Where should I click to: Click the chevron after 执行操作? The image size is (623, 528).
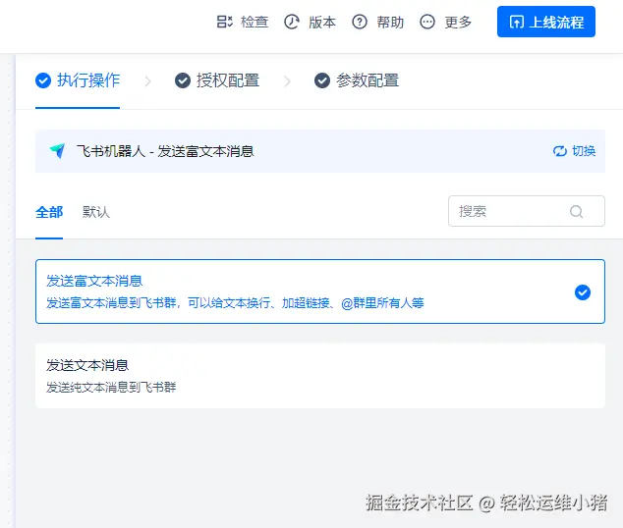147,81
